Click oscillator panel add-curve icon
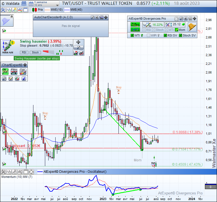The width and height of the screenshot is (217, 202). coord(9,172)
